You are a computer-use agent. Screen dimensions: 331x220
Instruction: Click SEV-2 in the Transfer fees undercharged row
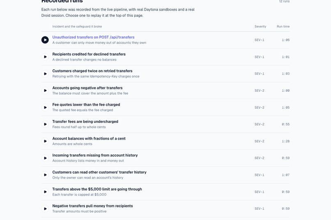[259, 125]
